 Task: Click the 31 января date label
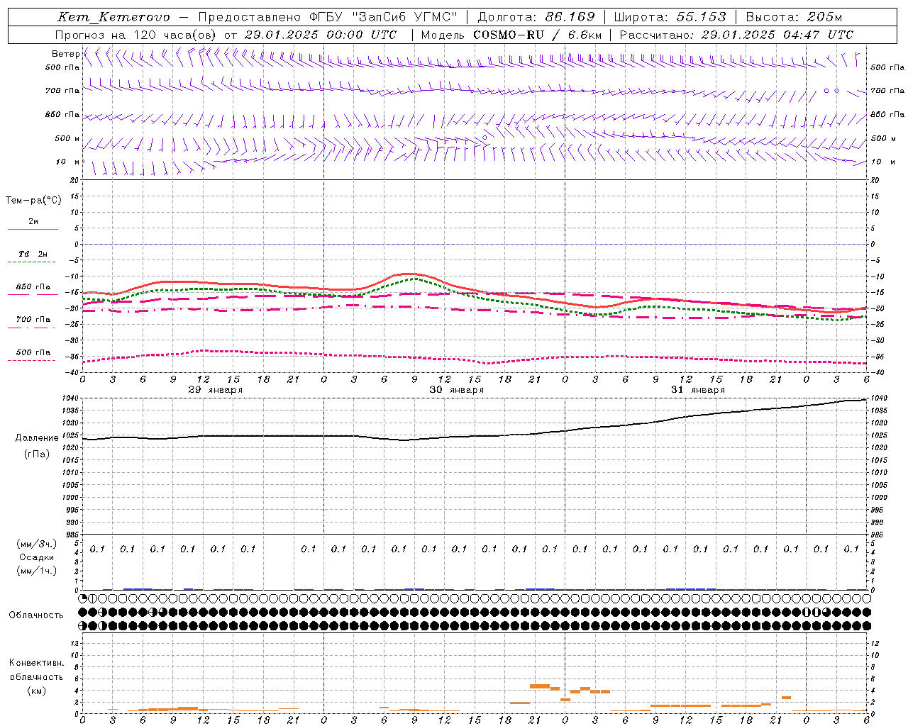coord(698,390)
